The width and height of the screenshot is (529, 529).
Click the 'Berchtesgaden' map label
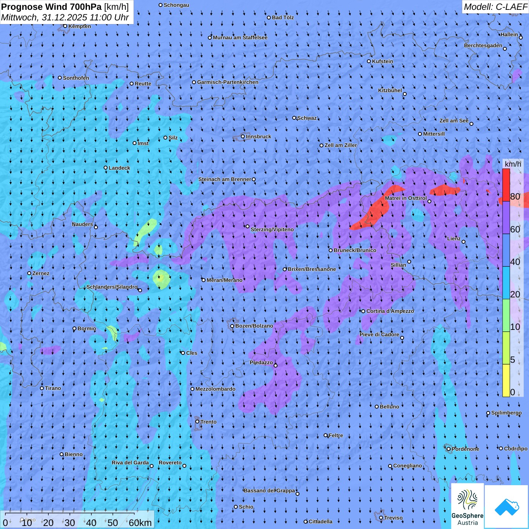[483, 45]
